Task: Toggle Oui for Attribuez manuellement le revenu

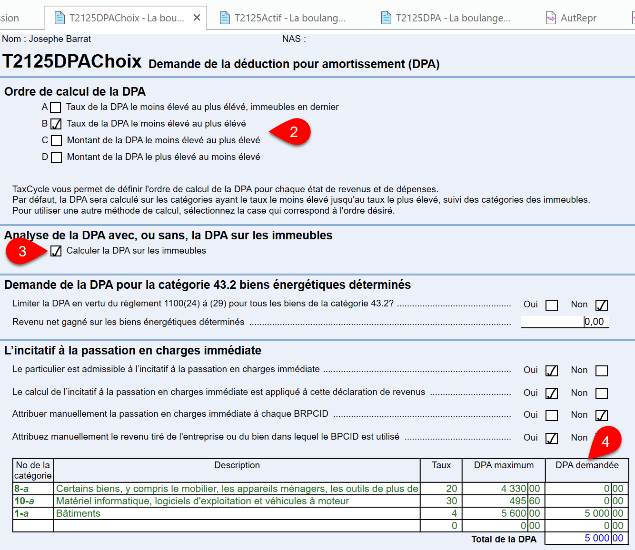Action: 552,438
